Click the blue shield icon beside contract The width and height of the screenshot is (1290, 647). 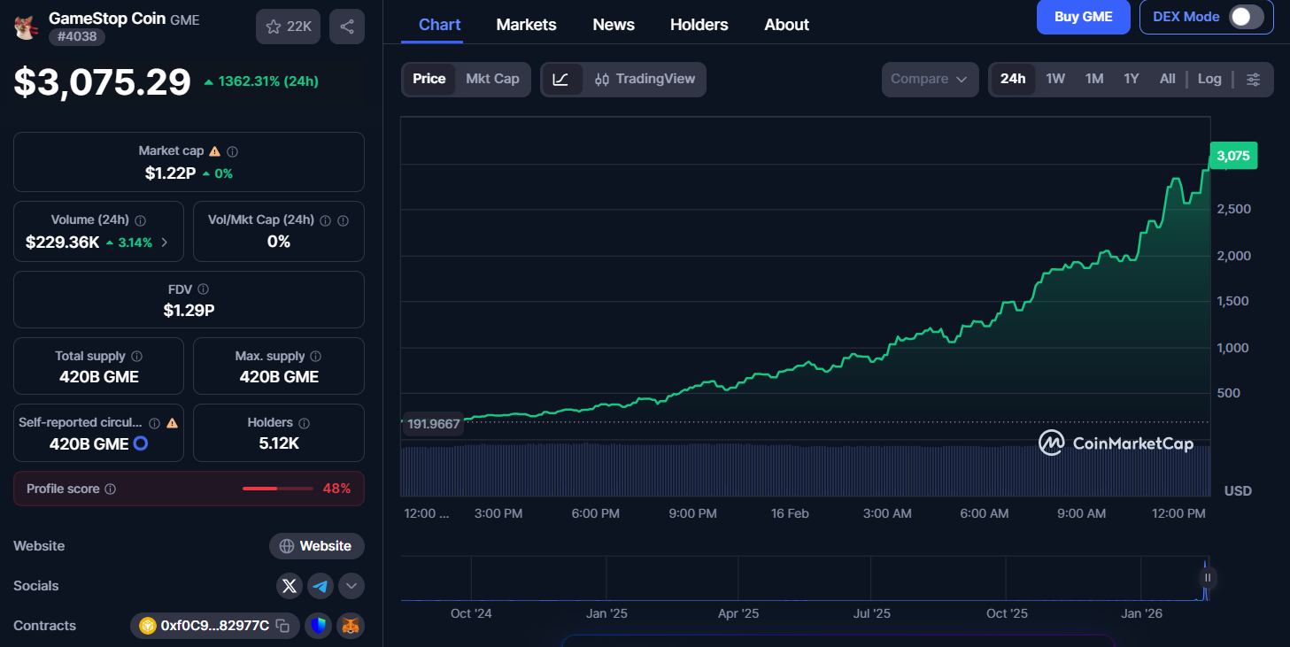(x=319, y=626)
